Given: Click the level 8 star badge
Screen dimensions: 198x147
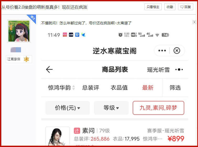Looking at the screenshot, I should pos(27,59).
